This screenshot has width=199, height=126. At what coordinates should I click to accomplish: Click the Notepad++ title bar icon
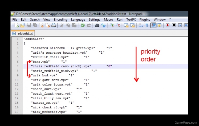[13, 14]
